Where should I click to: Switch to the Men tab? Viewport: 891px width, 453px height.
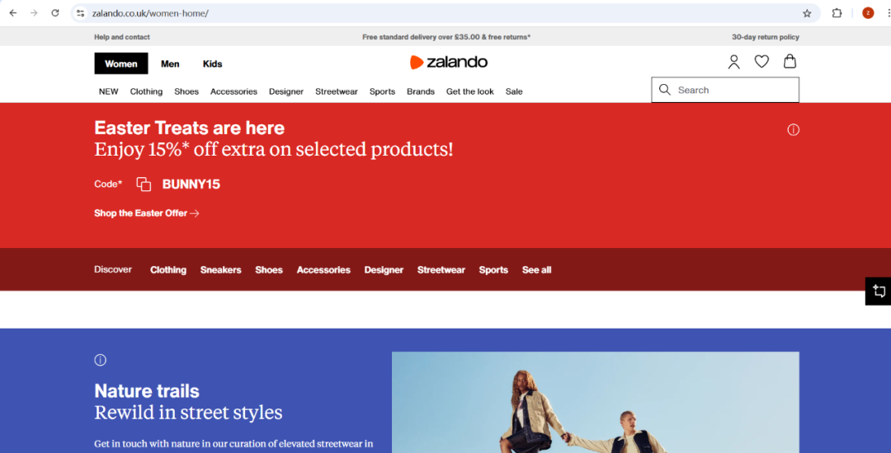170,64
